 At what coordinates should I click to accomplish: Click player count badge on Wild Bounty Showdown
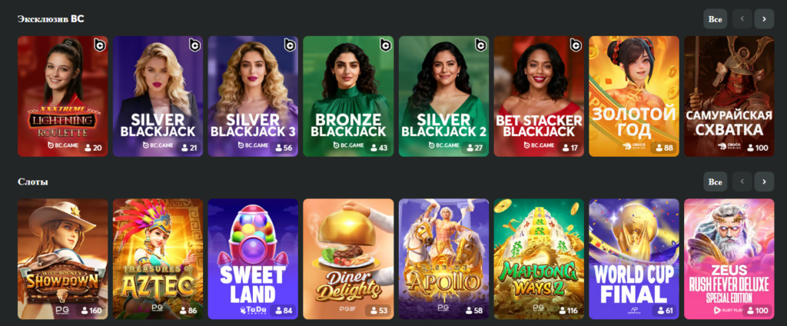point(91,311)
